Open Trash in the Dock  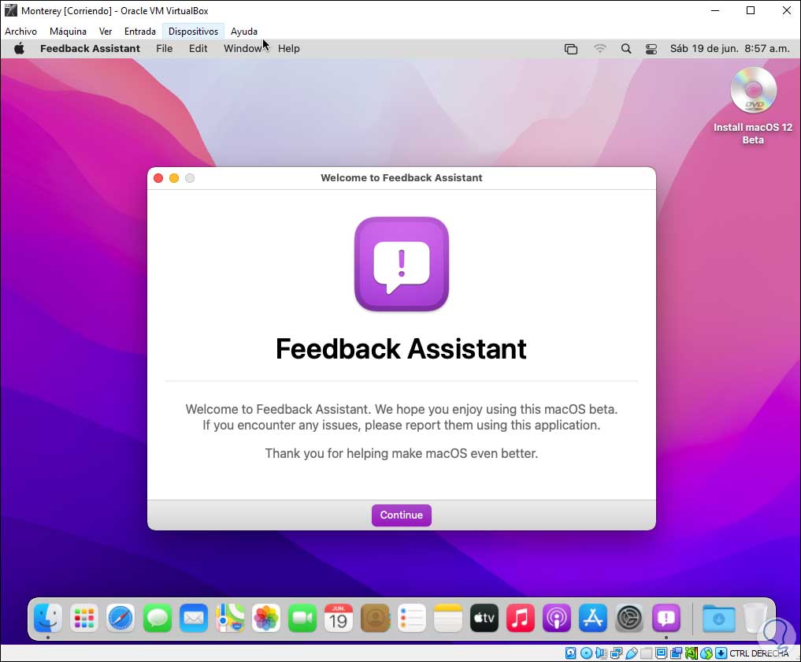755,618
